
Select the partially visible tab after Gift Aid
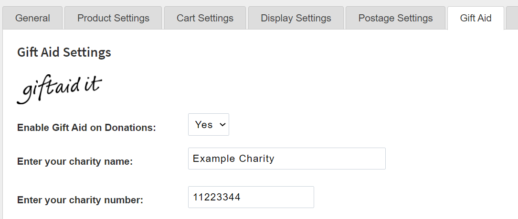pos(513,18)
